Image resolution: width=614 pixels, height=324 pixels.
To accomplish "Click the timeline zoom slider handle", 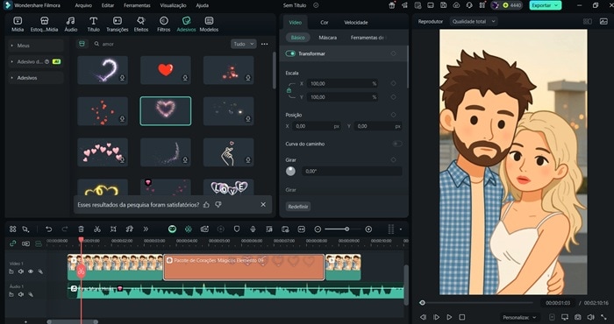I will (x=347, y=229).
